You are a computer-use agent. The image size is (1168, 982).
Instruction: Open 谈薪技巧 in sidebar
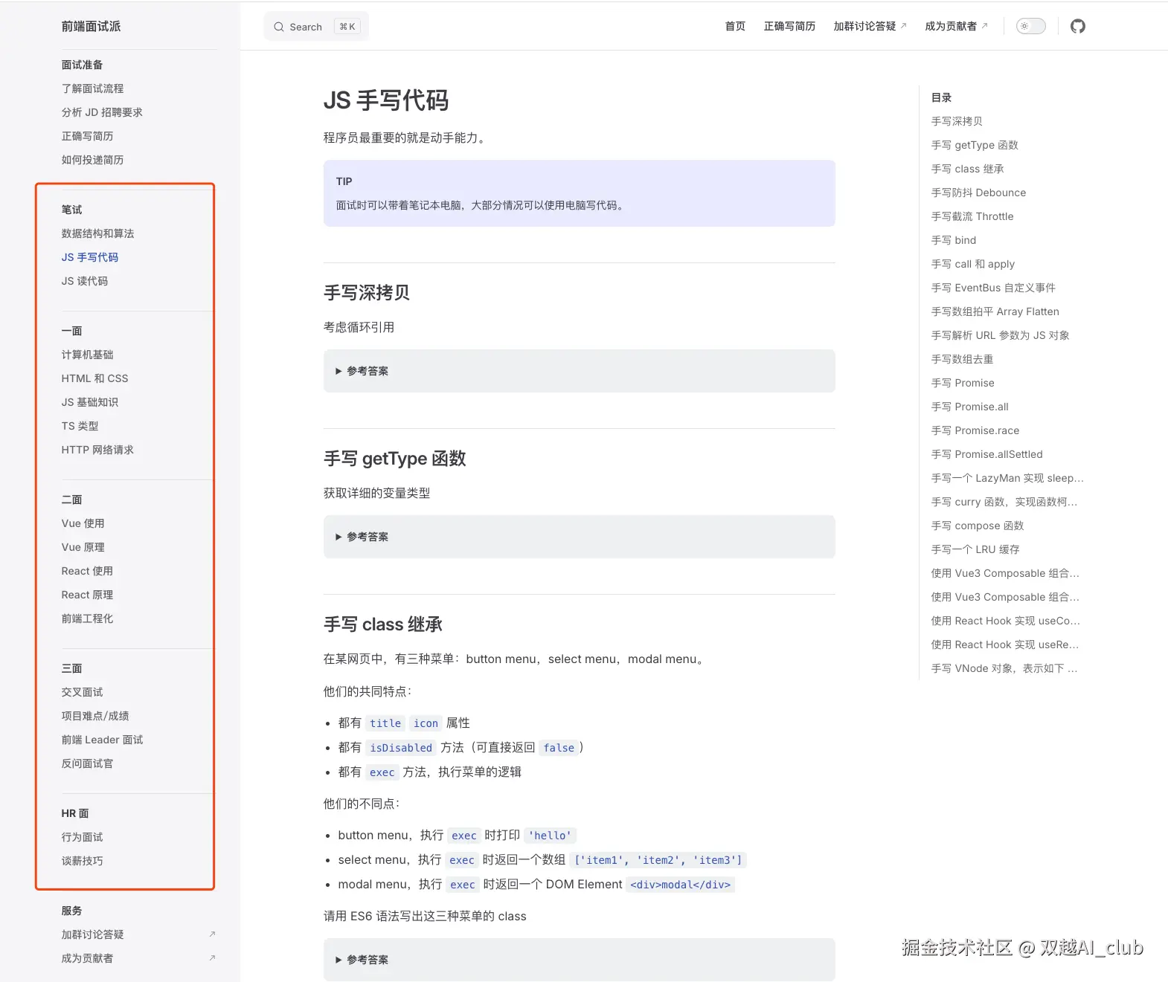pos(82,861)
